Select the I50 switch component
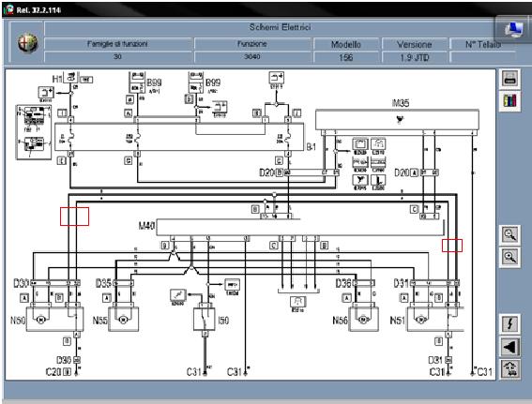 pos(205,319)
